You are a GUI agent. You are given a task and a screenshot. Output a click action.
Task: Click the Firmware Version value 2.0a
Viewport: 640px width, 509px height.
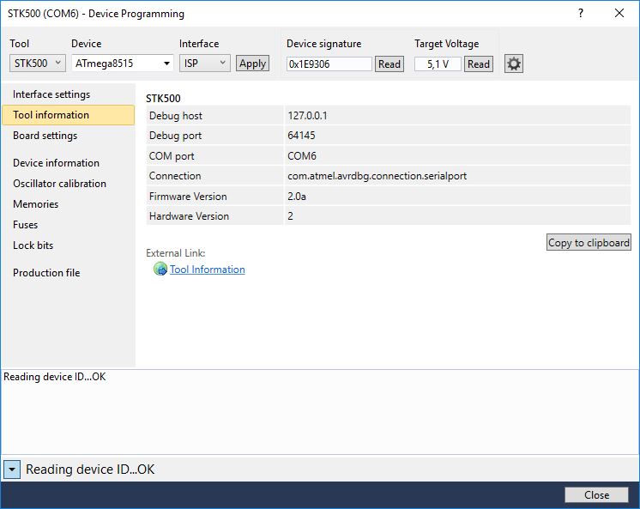457,196
